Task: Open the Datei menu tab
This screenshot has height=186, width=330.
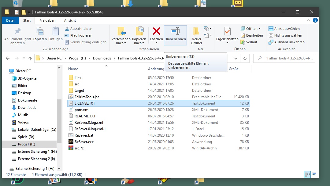Action: tap(10, 20)
